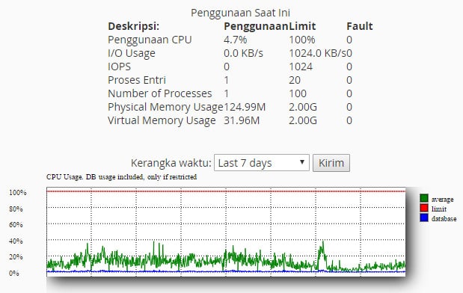Select the CPU limit value 100%
Viewport: 463px width, 293px height.
302,40
